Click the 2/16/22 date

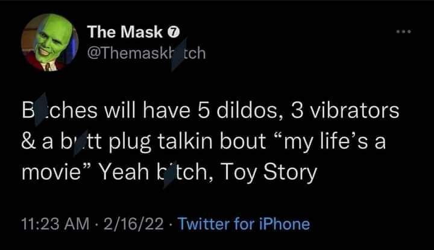[134, 224]
